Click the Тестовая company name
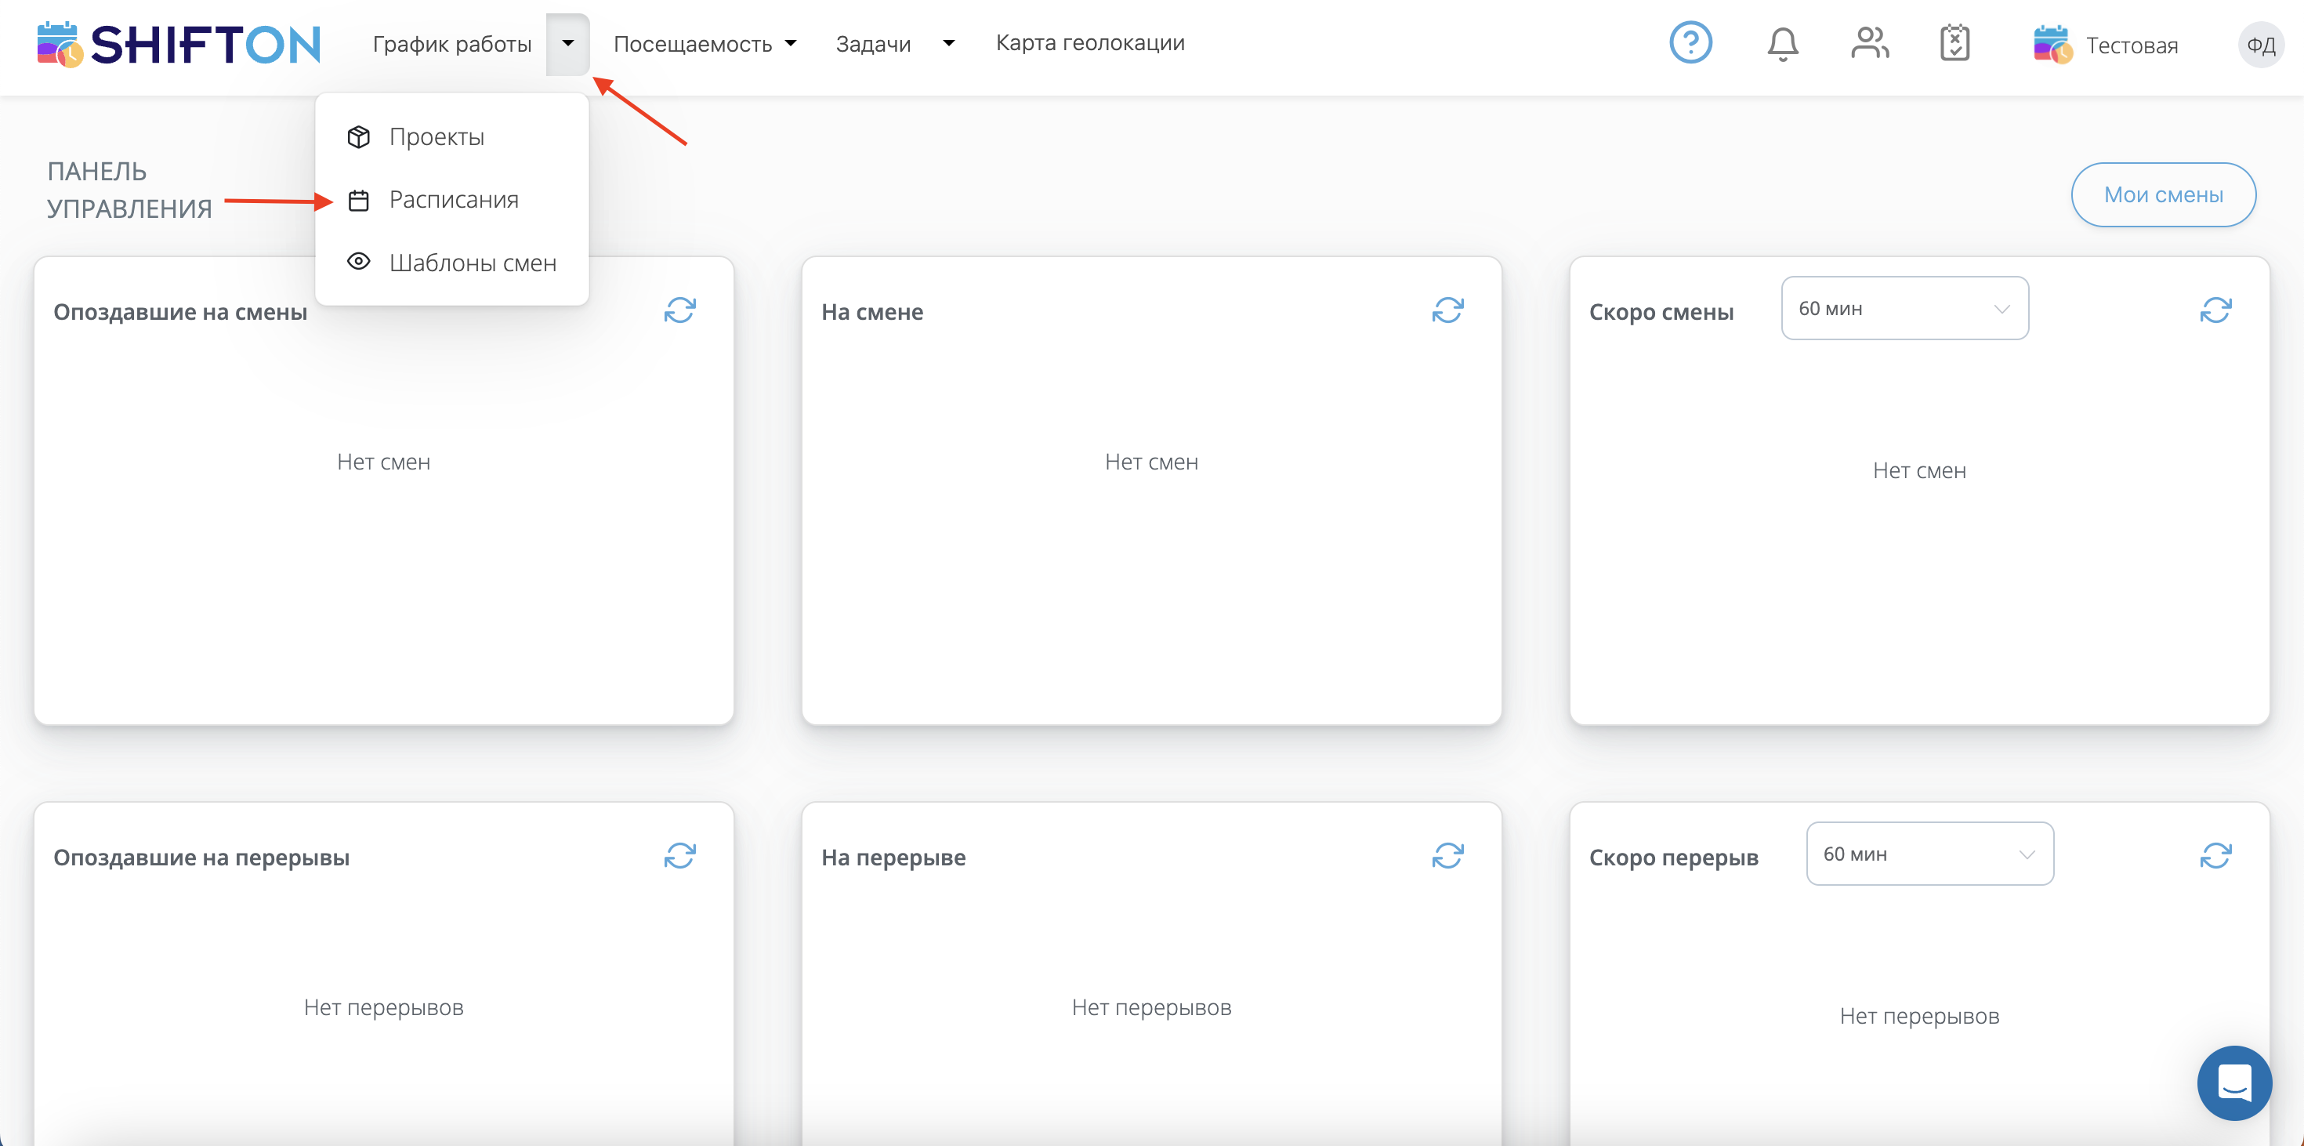2304x1146 pixels. coord(2132,45)
